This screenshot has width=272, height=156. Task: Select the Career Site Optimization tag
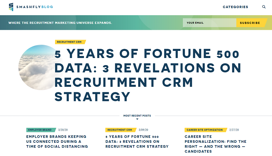(206, 130)
